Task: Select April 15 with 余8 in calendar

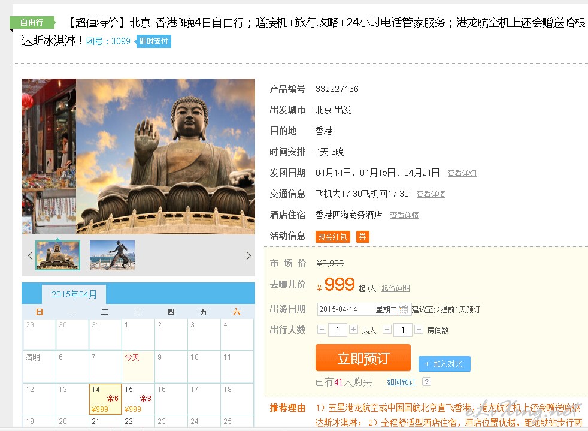Action: [138, 399]
